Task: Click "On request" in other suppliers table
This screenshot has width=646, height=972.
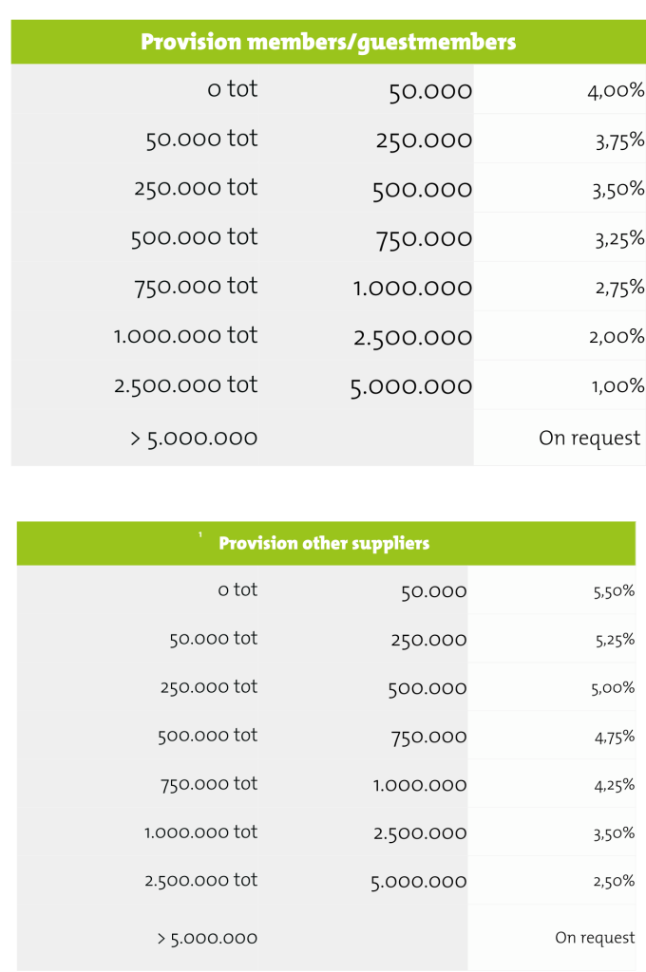Action: (595, 938)
